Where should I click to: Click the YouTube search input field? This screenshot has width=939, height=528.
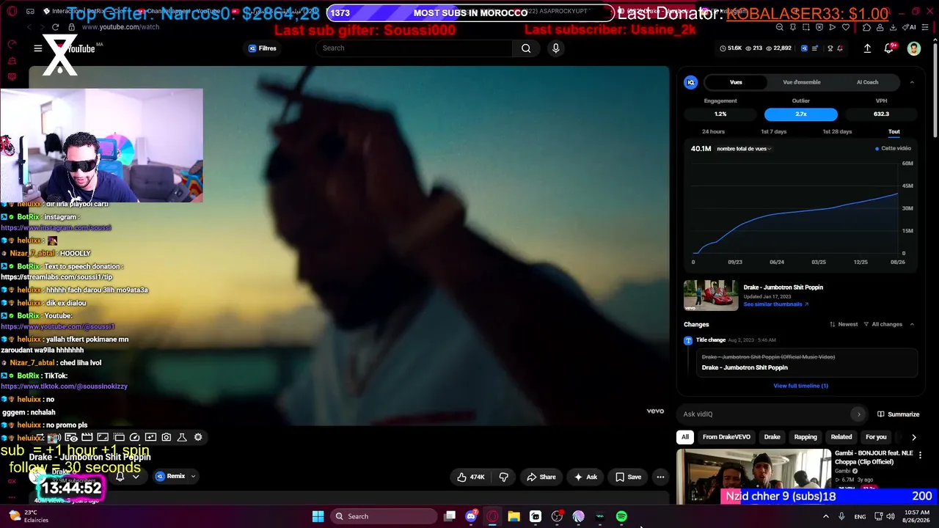(414, 48)
